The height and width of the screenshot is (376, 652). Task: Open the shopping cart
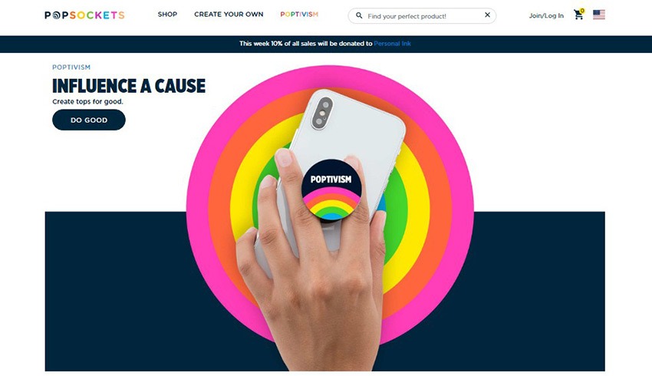tap(578, 15)
